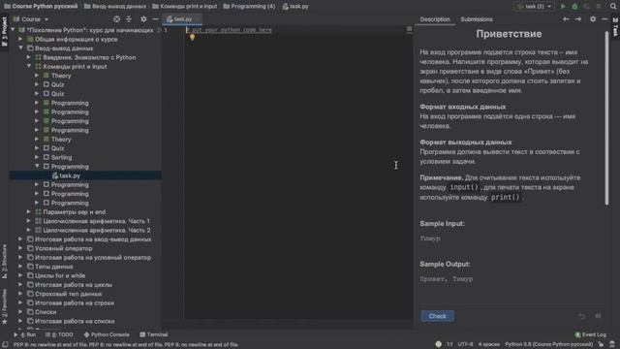Open Course panel settings gear
The height and width of the screenshot is (349, 620).
point(143,19)
